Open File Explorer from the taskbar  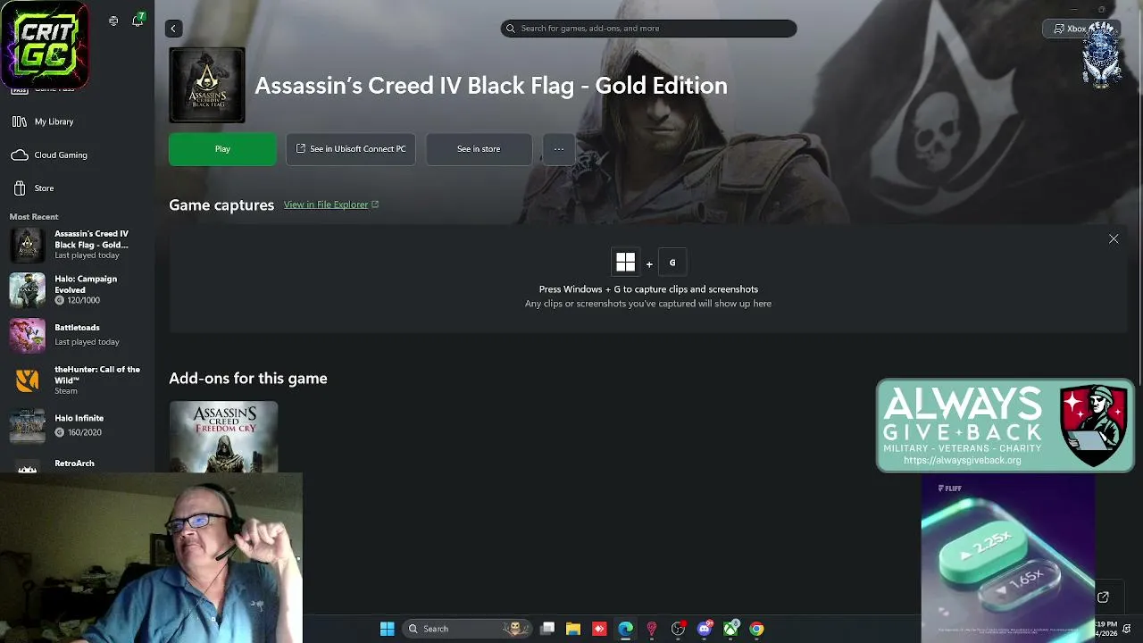(x=573, y=629)
